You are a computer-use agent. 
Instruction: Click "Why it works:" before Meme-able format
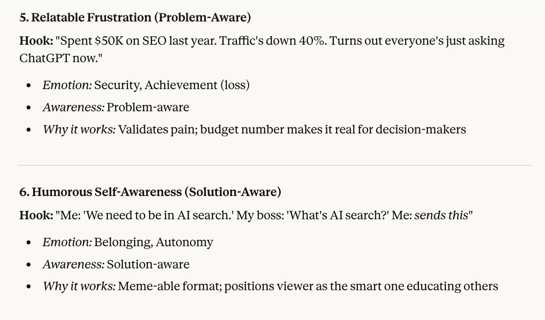(x=79, y=286)
